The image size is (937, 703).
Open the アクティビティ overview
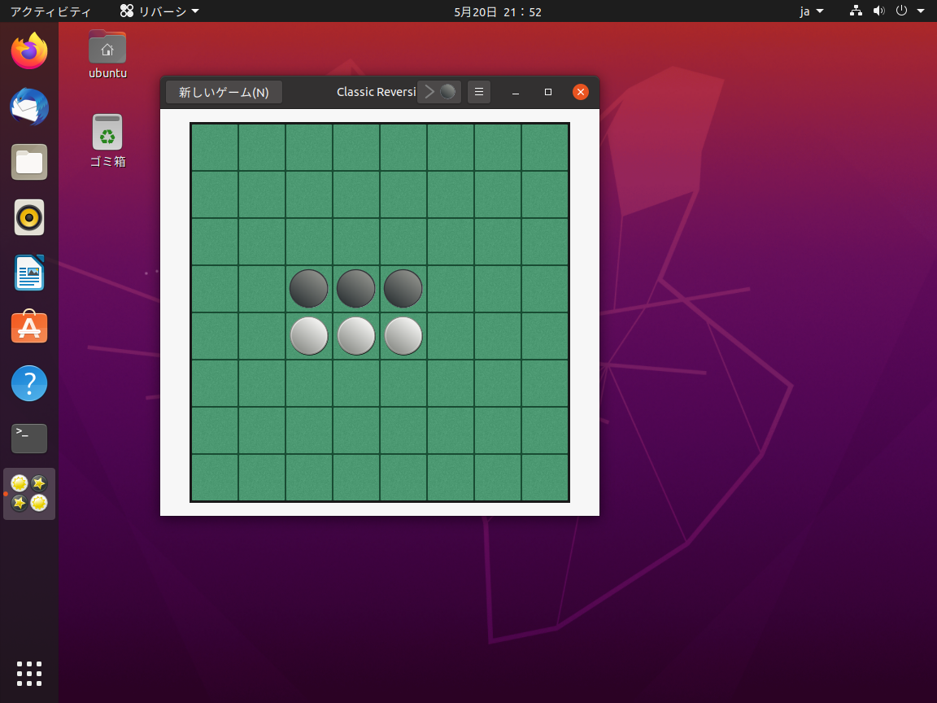click(50, 11)
